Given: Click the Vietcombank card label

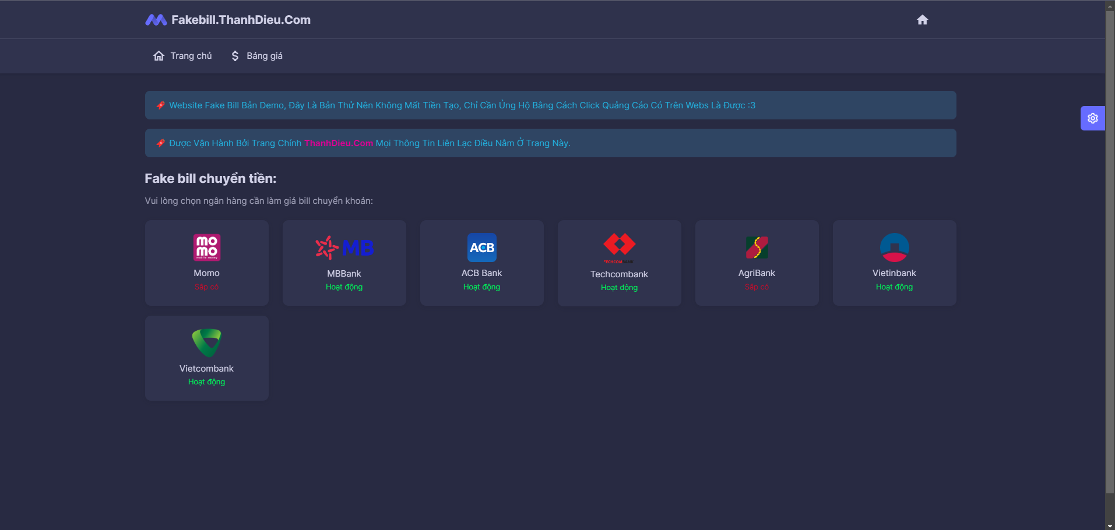Looking at the screenshot, I should (x=207, y=369).
